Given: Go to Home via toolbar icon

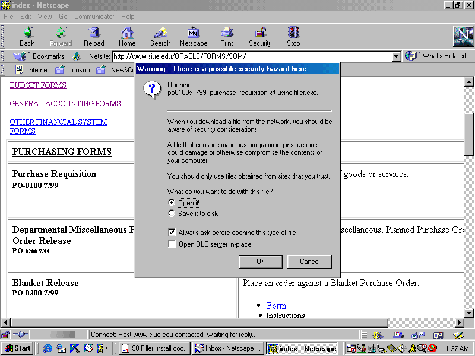Looking at the screenshot, I should pos(127,36).
